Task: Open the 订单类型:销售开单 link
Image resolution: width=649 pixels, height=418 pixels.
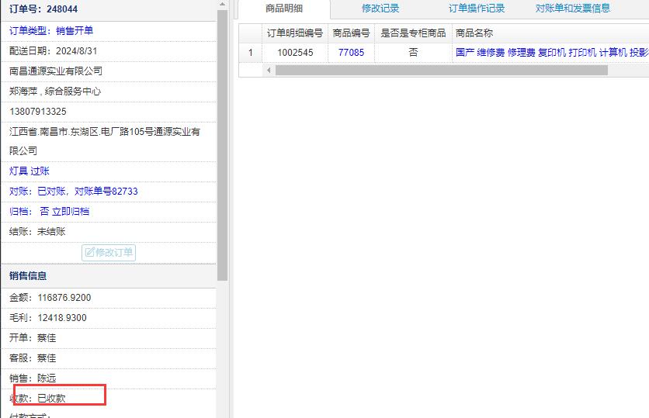Action: (x=51, y=30)
